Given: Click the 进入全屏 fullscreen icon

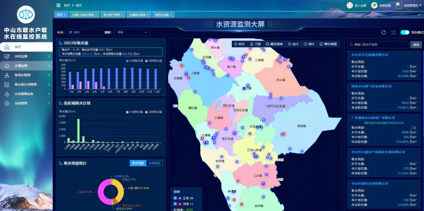Looking at the screenshot, I should 349,5.
